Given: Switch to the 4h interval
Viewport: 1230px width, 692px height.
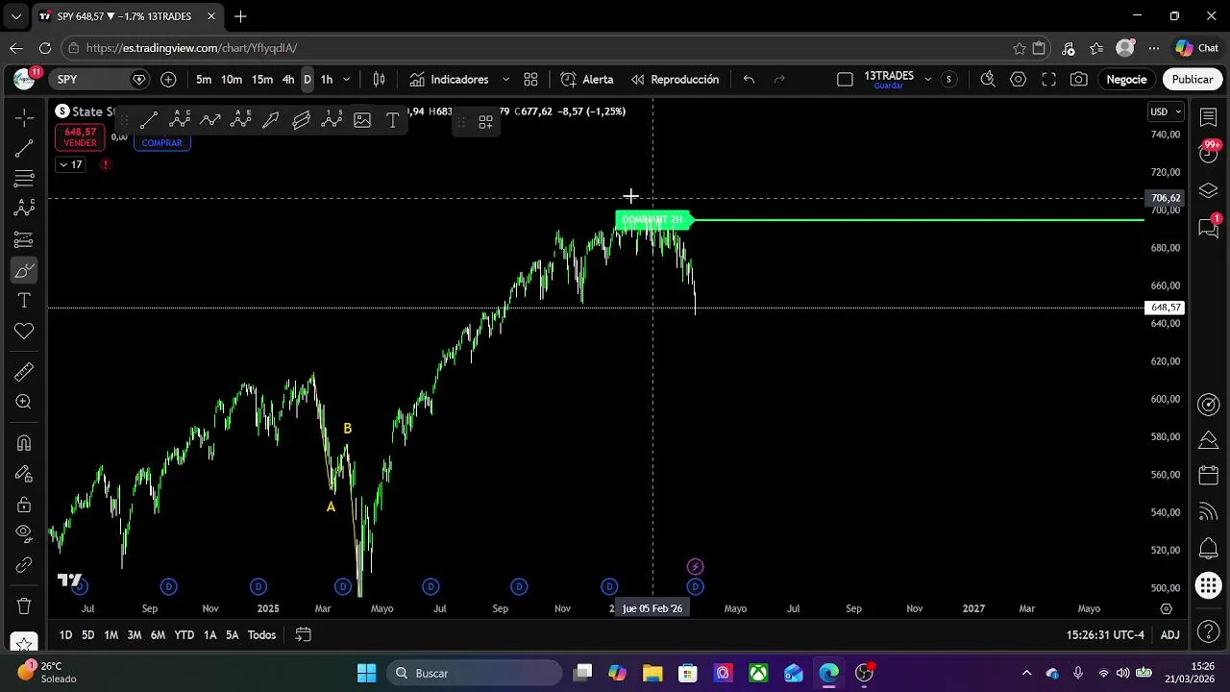Looking at the screenshot, I should [288, 80].
